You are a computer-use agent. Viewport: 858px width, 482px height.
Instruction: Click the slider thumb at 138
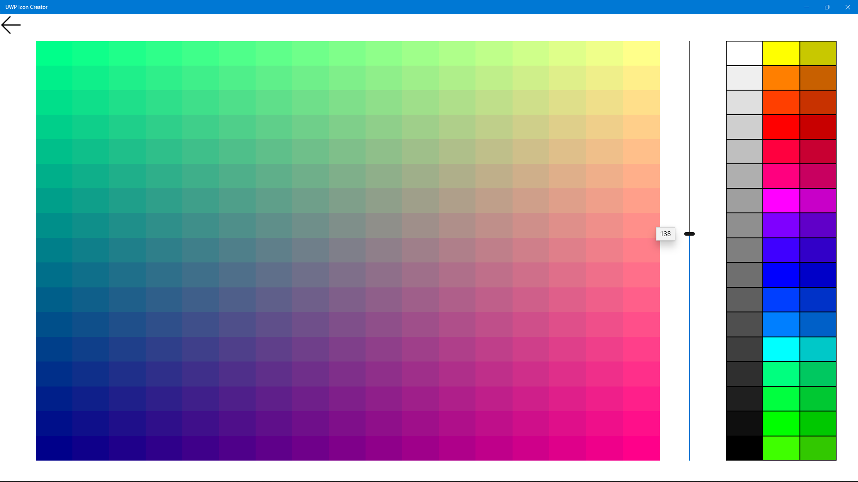690,234
